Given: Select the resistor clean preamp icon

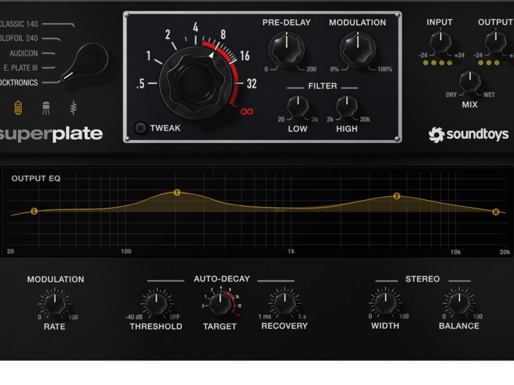Looking at the screenshot, I should click(73, 107).
